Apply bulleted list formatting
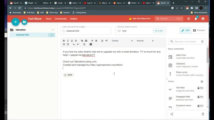The height and width of the screenshot is (120, 214). (x=68, y=44)
